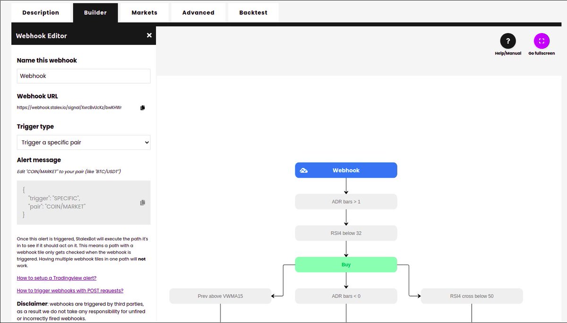The width and height of the screenshot is (567, 323).
Task: Click the 'Disclaimer' text paragraph
Action: click(x=80, y=311)
